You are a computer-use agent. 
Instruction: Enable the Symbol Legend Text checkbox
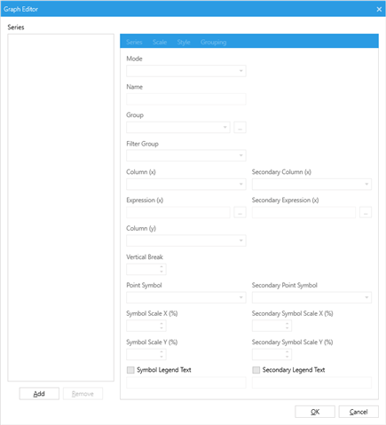(x=130, y=370)
